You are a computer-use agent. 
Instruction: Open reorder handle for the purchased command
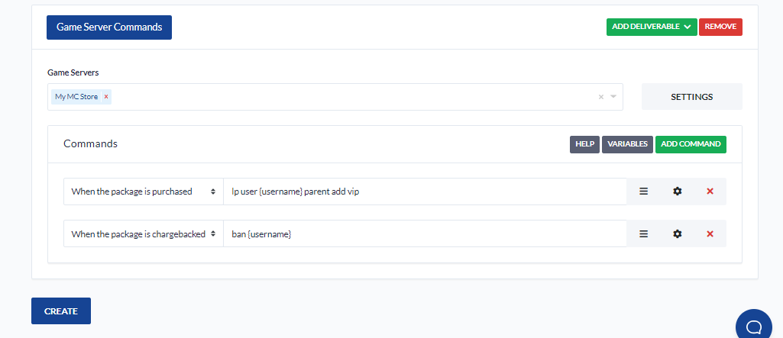pos(644,192)
